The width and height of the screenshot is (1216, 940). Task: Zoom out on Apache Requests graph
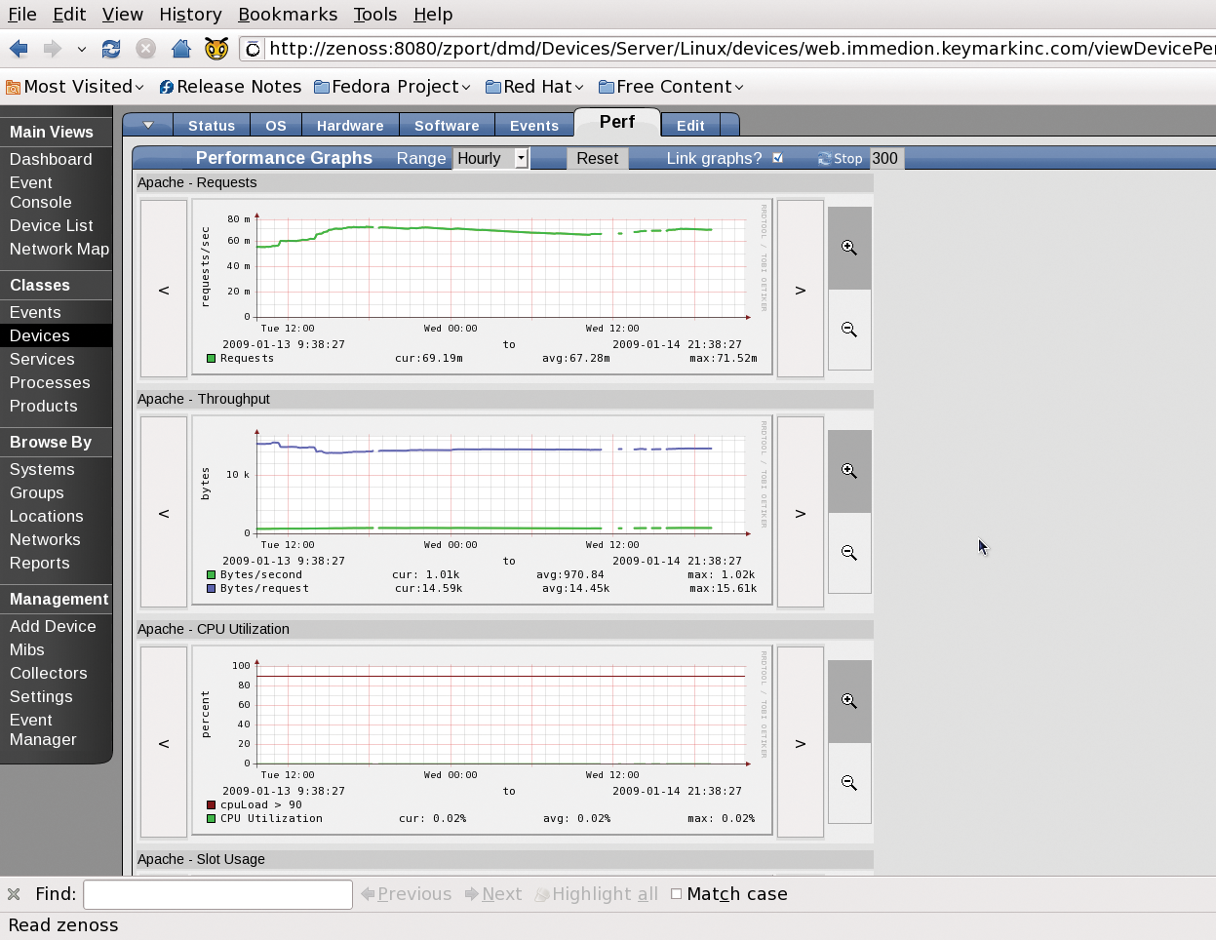point(849,330)
